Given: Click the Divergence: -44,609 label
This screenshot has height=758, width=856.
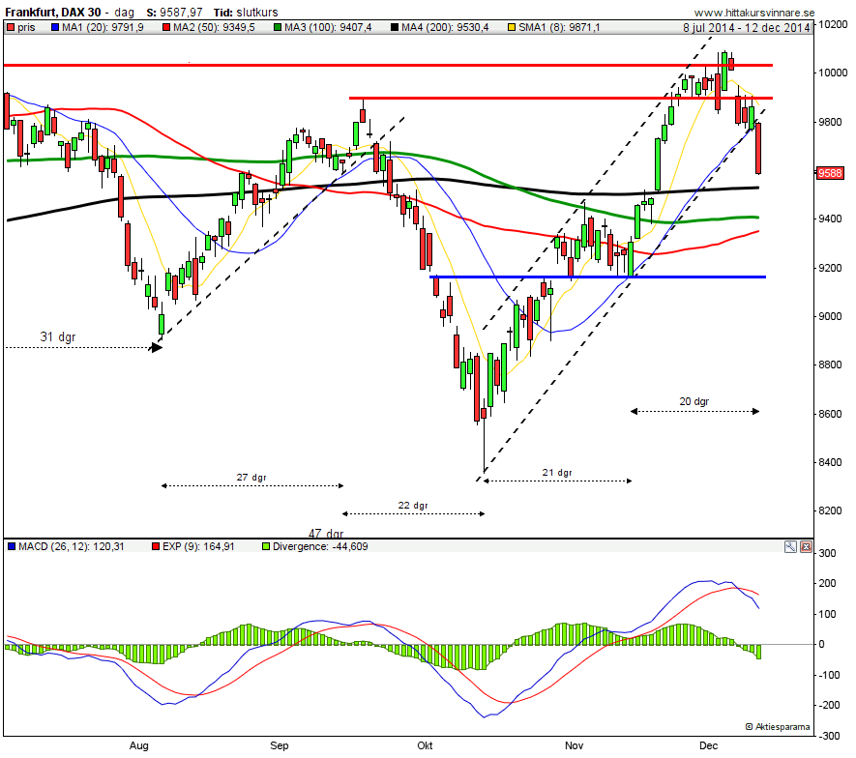Looking at the screenshot, I should 320,547.
